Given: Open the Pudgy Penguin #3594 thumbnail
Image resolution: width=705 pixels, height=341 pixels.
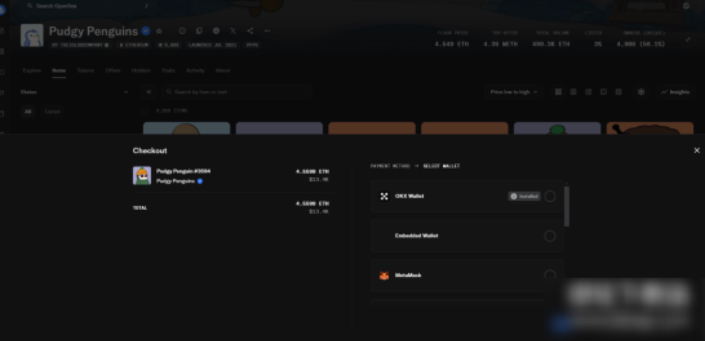Looking at the screenshot, I should 142,175.
